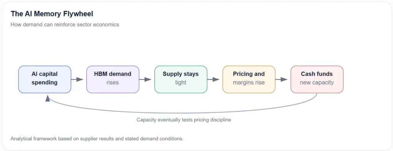Select the HBM demand rises box
This screenshot has width=393, height=151.
pyautogui.click(x=113, y=80)
